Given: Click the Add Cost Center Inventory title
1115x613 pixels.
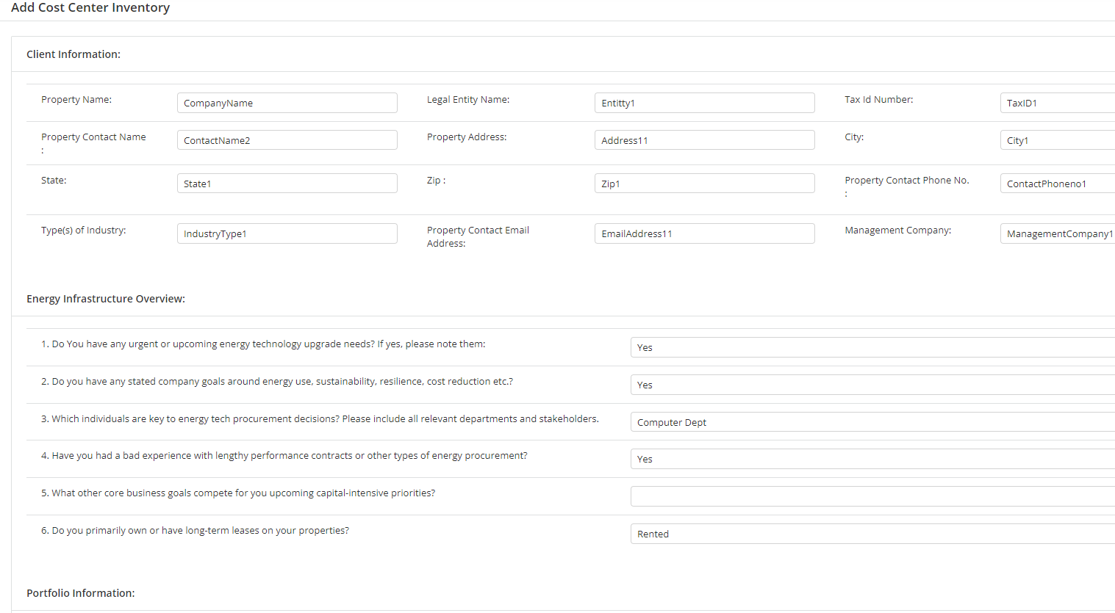Looking at the screenshot, I should 90,8.
